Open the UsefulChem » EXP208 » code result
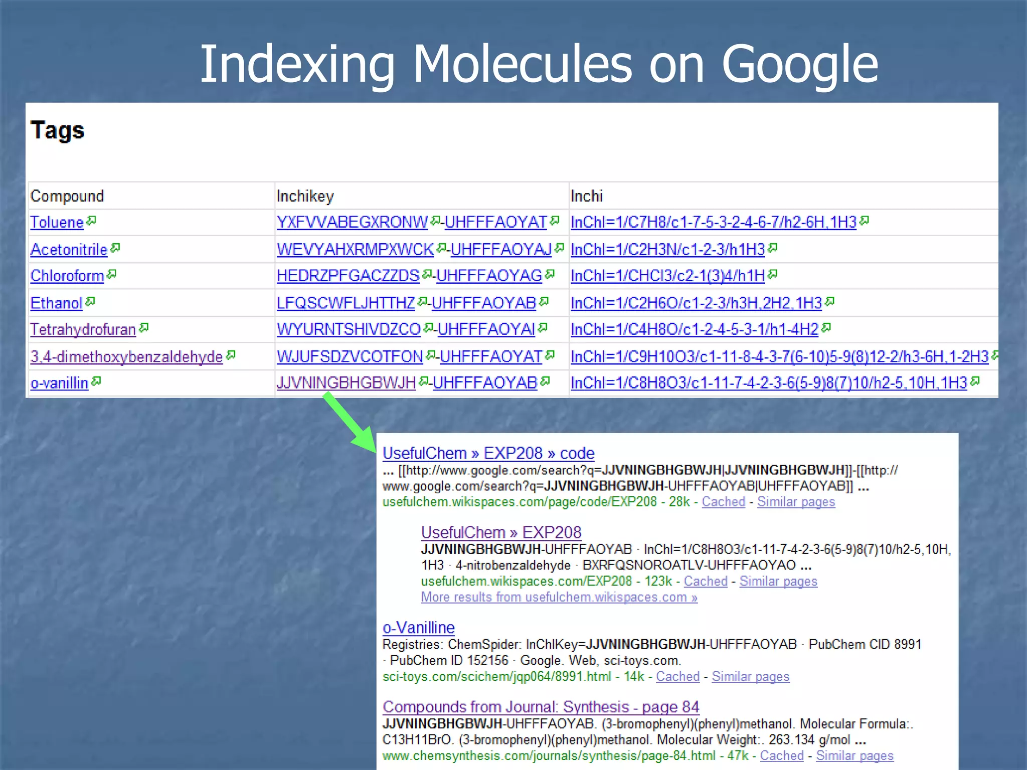The width and height of the screenshot is (1027, 770). click(488, 453)
